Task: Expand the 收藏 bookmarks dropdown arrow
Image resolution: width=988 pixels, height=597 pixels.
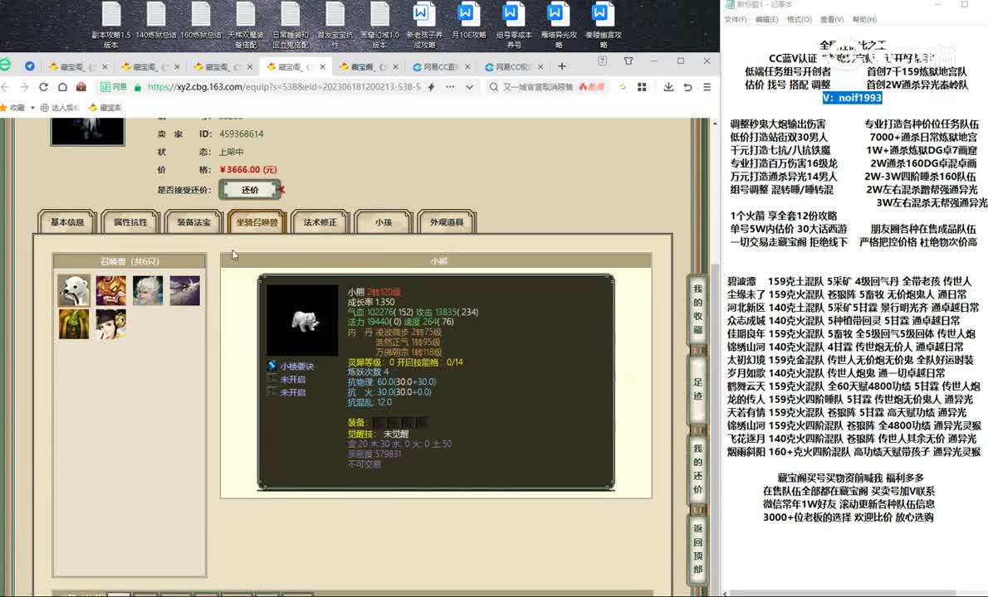Action: [x=32, y=107]
